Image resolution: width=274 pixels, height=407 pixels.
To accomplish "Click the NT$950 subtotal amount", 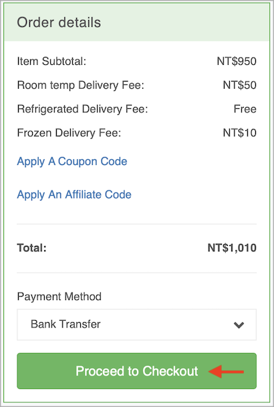I will 237,61.
